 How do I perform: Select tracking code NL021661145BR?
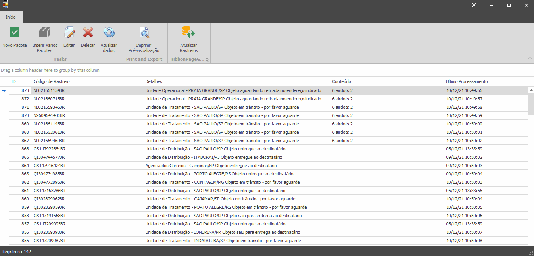tap(49, 124)
